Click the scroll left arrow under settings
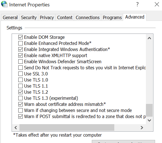The height and width of the screenshot is (143, 162). (16, 127)
